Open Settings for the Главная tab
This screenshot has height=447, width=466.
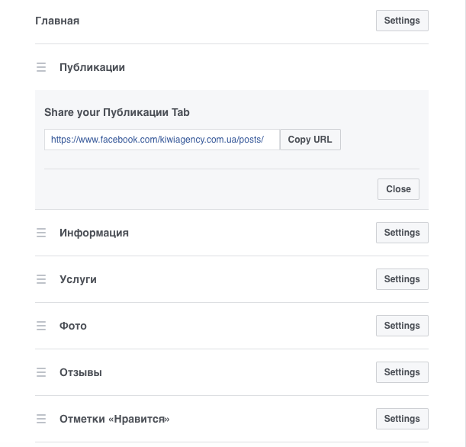402,21
